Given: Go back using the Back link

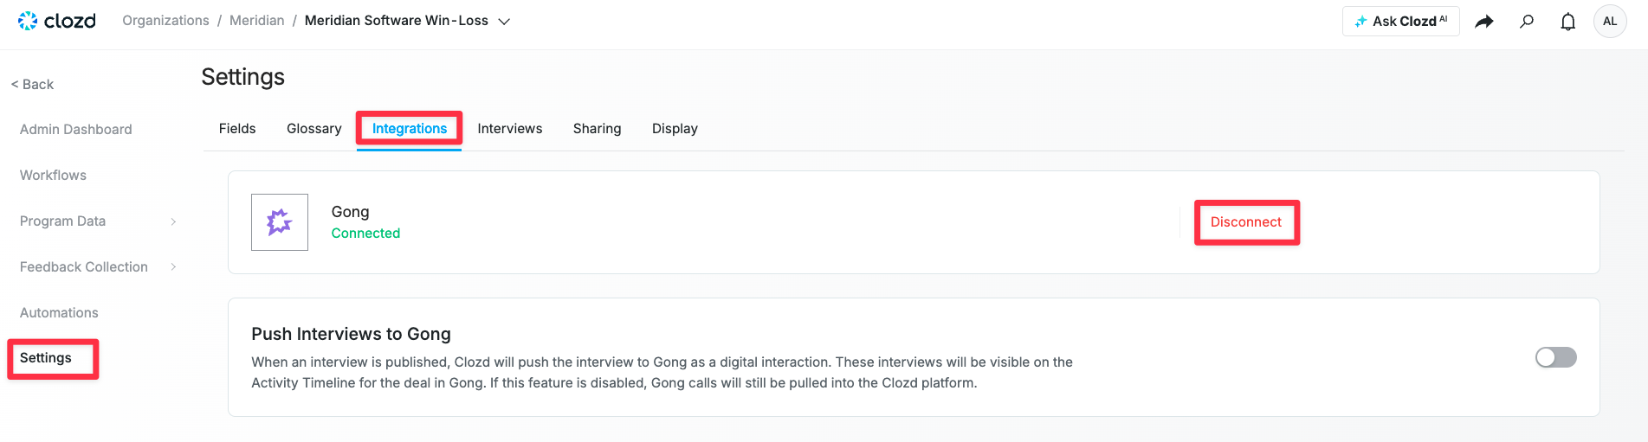Looking at the screenshot, I should [x=33, y=84].
